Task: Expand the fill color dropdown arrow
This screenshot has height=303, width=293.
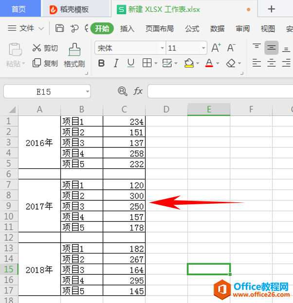Action: pos(198,63)
